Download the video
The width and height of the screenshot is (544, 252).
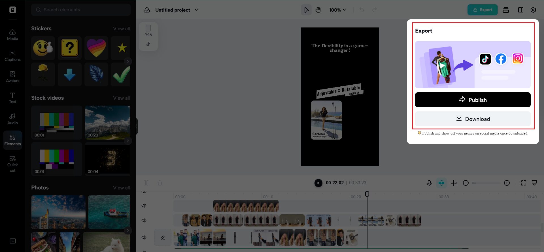473,119
